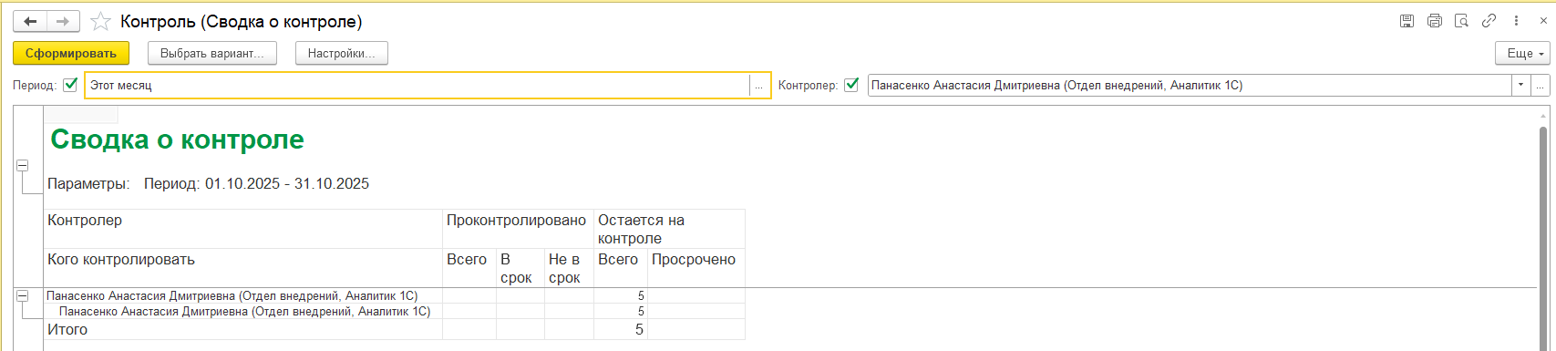Open the Настройки dialog
The height and width of the screenshot is (351, 1556).
point(342,54)
